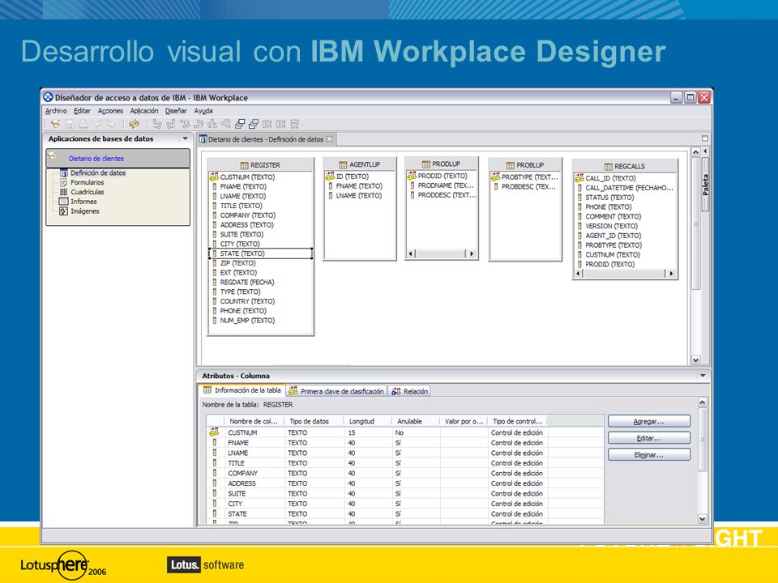The width and height of the screenshot is (778, 583).
Task: Click the icon on the Relación tab
Action: click(396, 391)
